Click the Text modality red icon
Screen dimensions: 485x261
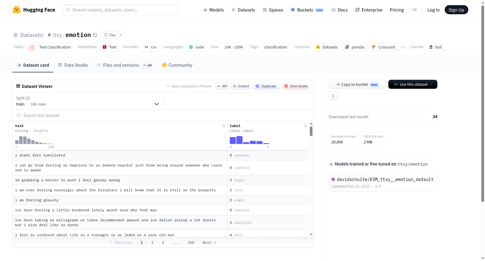point(105,47)
